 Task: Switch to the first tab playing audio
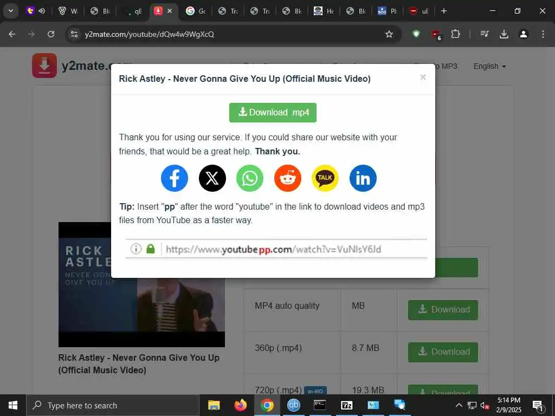tap(35, 11)
